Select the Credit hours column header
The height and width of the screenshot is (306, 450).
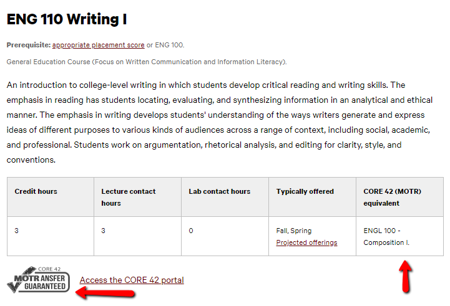36,191
